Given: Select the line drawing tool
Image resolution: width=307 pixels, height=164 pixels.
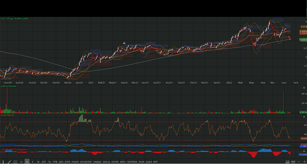Looking at the screenshot, I should tap(9, 162).
